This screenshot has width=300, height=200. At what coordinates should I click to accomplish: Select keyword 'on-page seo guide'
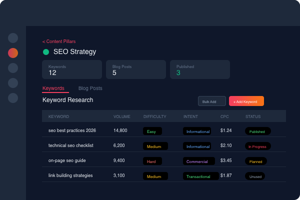coord(67,160)
